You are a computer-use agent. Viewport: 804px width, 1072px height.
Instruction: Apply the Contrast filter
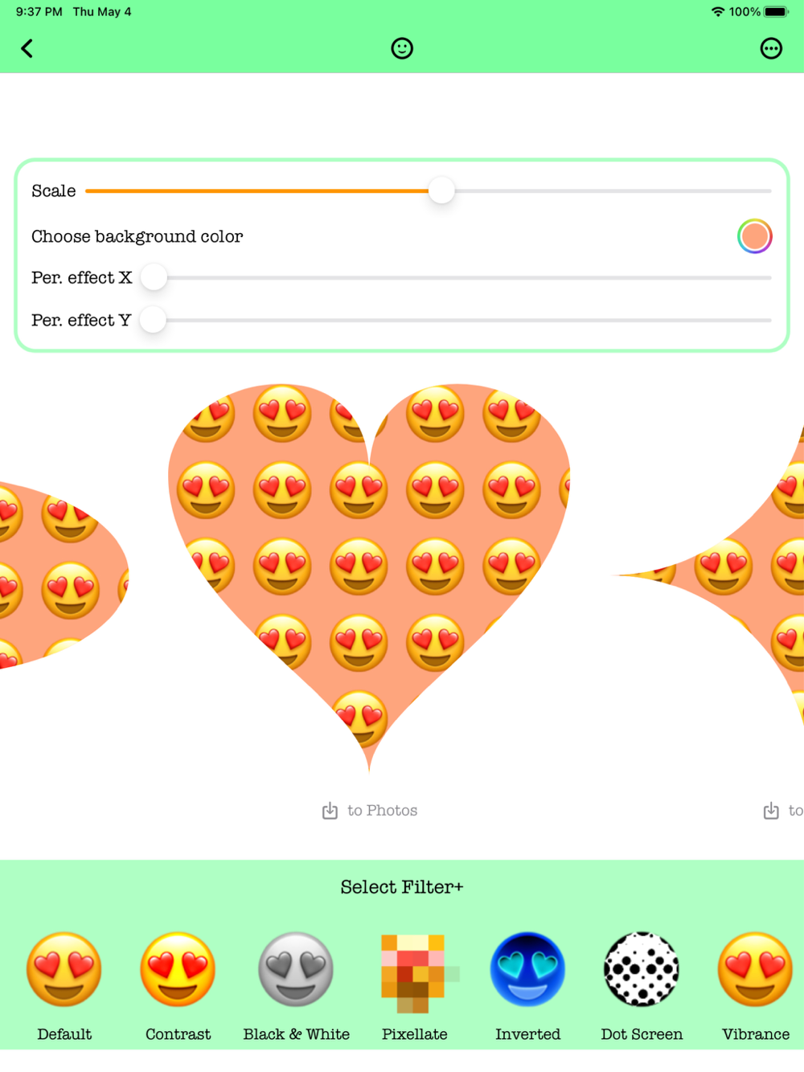(178, 970)
